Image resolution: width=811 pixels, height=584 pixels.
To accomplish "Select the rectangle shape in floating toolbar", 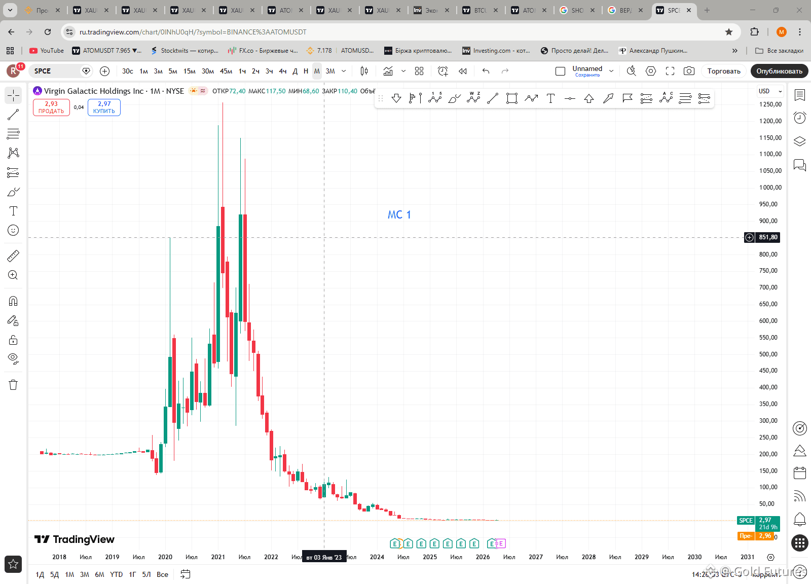I will [x=512, y=98].
